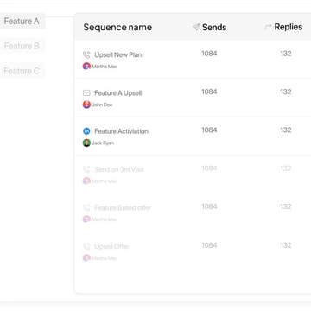Click the envelope icon for Feature A Upsell
Screen dimensions: 311x311
pyautogui.click(x=86, y=93)
